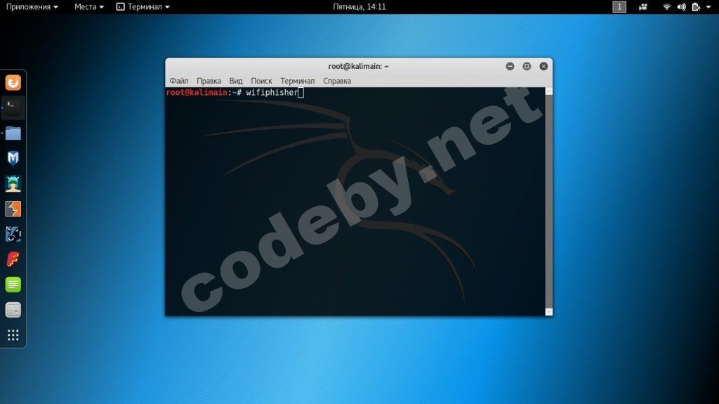
Task: Launch Burp Suite from the dock
Action: tap(13, 209)
